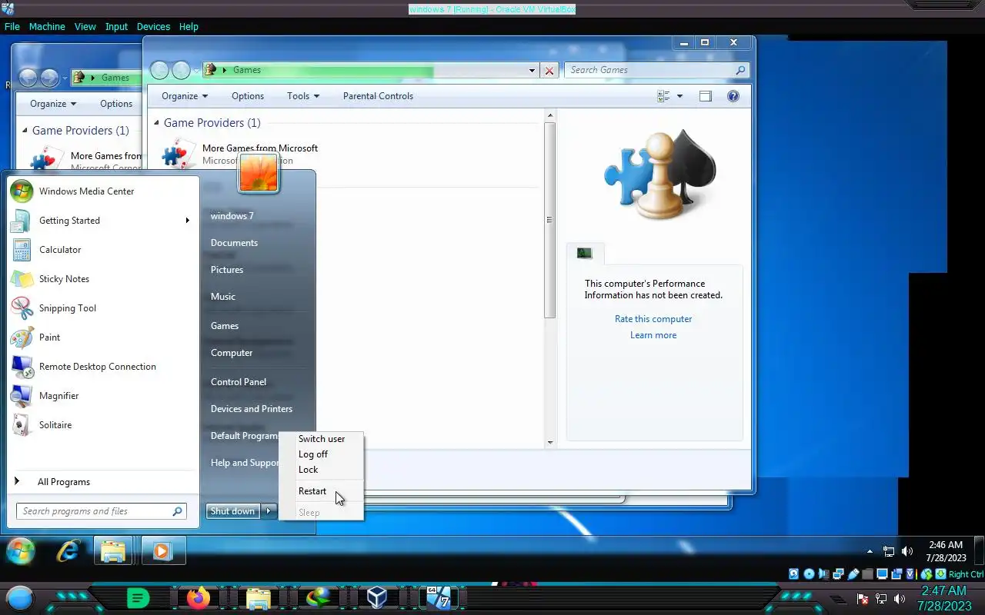This screenshot has width=985, height=615.
Task: Open Documents from Start menu right pane
Action: click(234, 243)
